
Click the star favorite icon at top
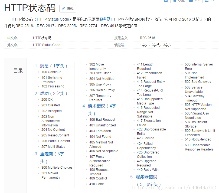[175, 1]
